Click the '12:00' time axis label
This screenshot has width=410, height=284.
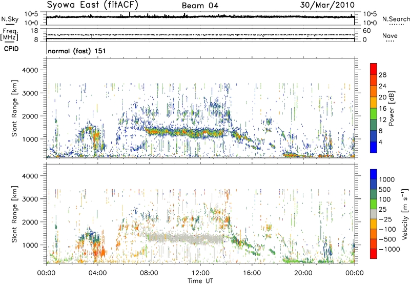pyautogui.click(x=200, y=273)
